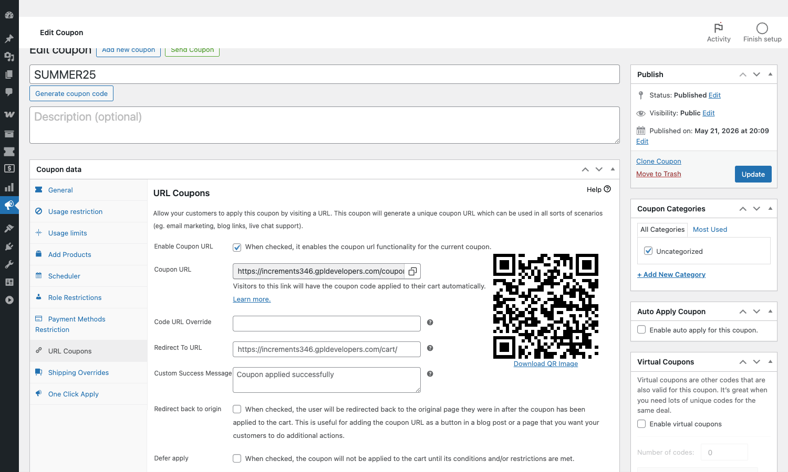Open the Learn more link
The height and width of the screenshot is (472, 788).
[252, 299]
